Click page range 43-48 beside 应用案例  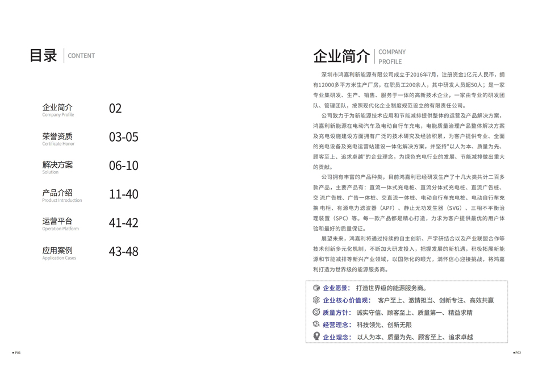(123, 251)
